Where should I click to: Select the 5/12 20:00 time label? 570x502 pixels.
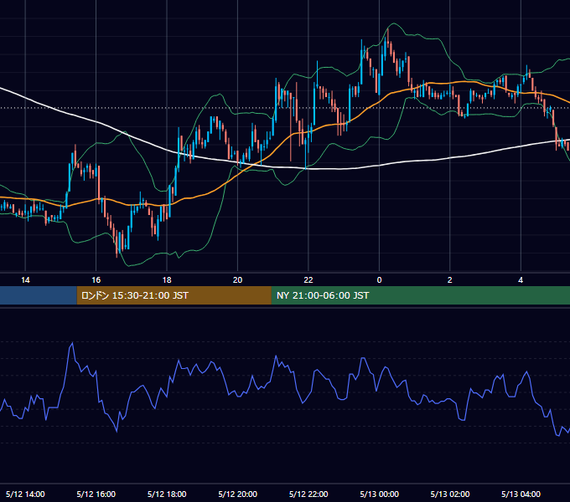tap(238, 494)
